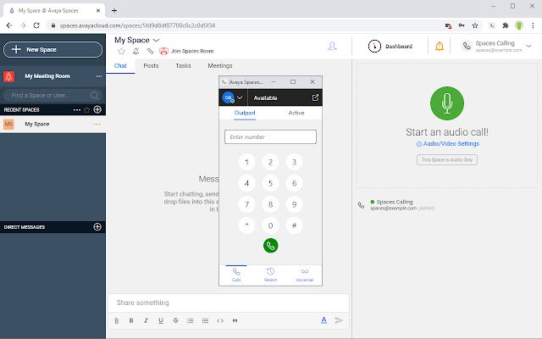Click the search magnifier icon in sidebar

(x=94, y=95)
